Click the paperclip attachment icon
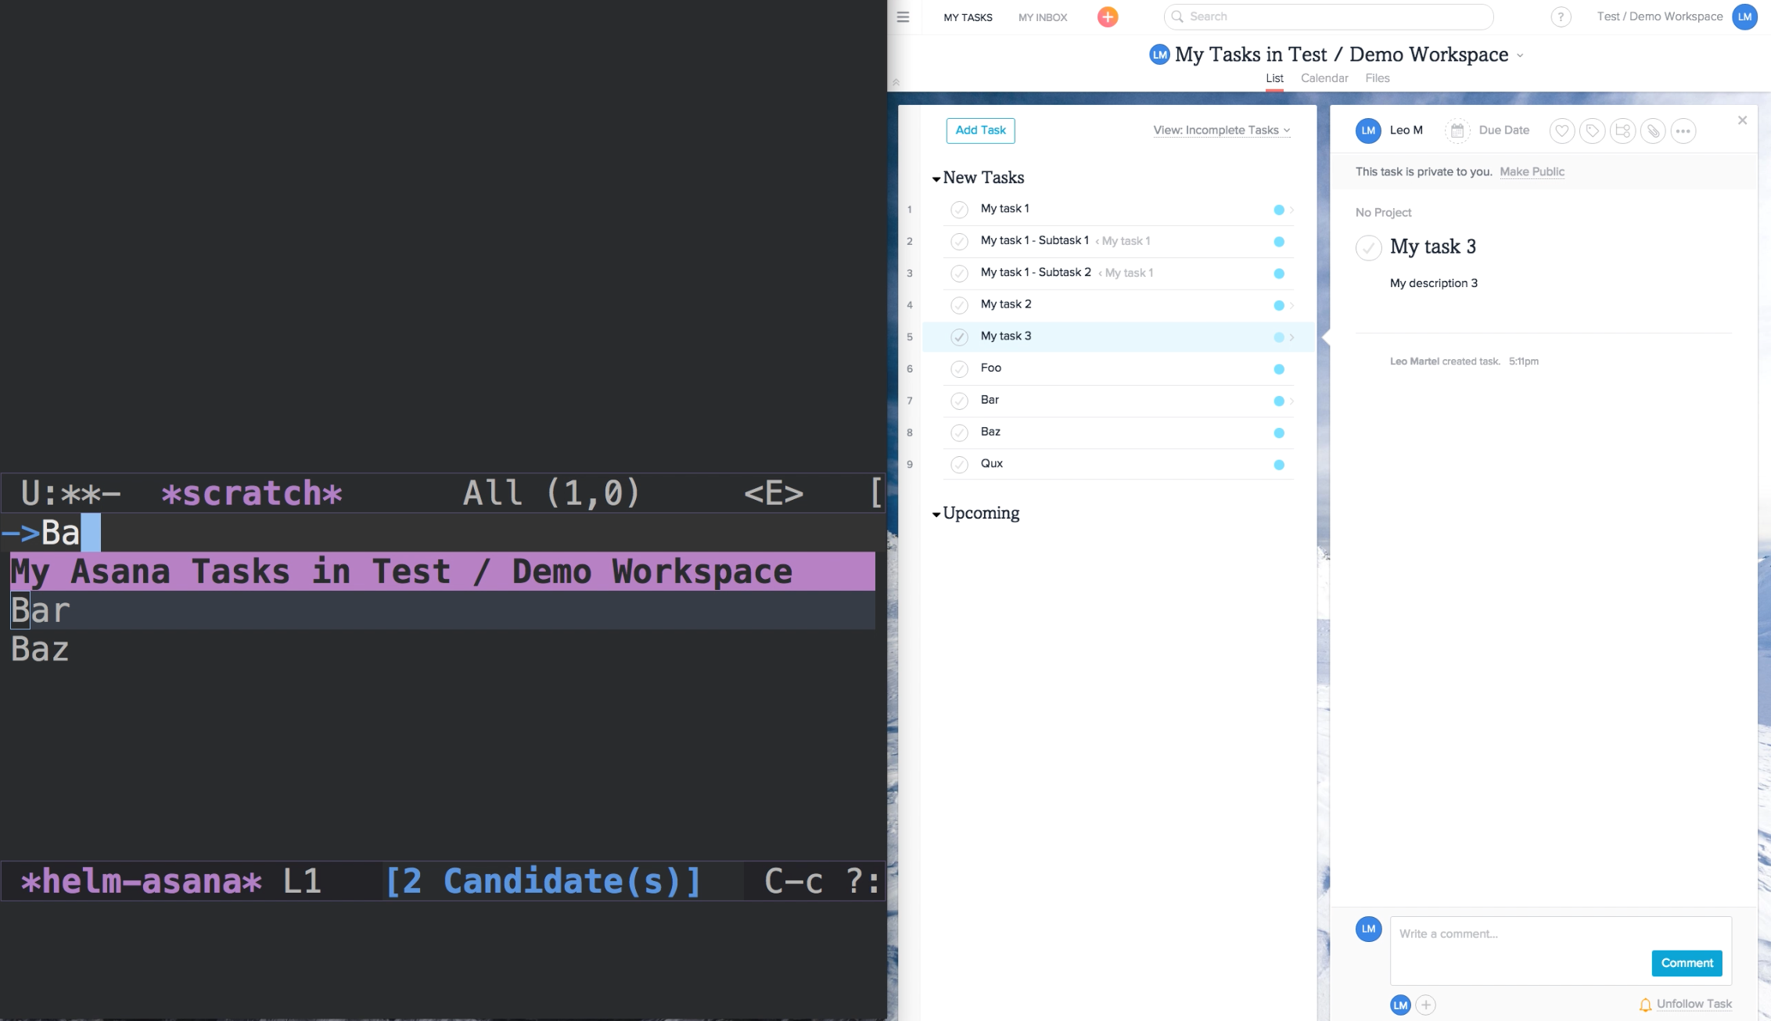 [x=1653, y=131]
